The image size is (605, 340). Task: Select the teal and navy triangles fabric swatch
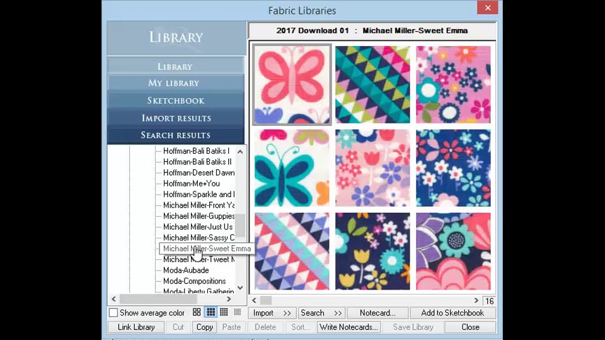(372, 84)
